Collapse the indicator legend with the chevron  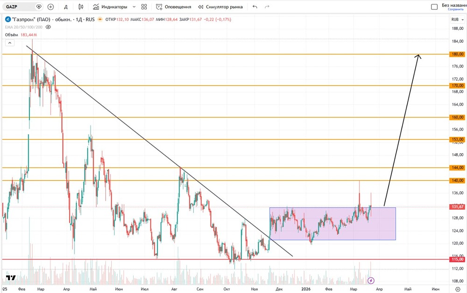(9, 43)
